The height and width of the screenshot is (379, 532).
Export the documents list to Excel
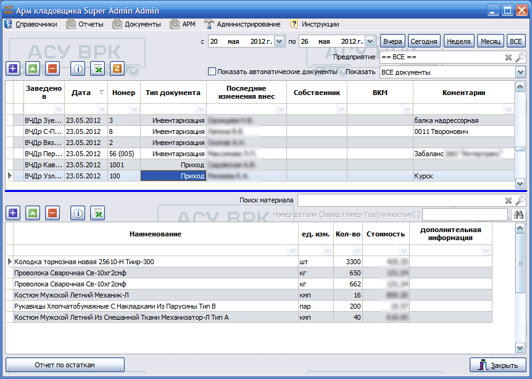pos(98,68)
